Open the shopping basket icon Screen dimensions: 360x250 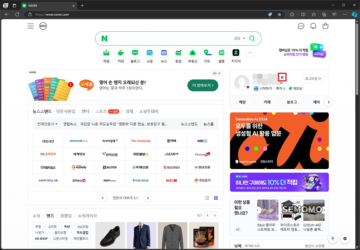(325, 26)
